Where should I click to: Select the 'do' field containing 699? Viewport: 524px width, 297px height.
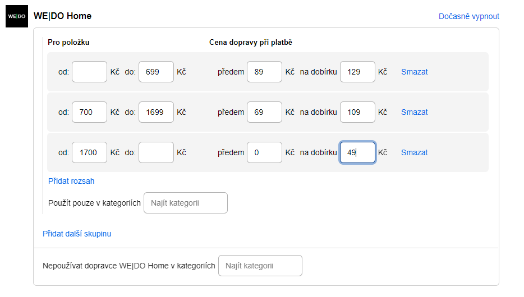point(156,72)
